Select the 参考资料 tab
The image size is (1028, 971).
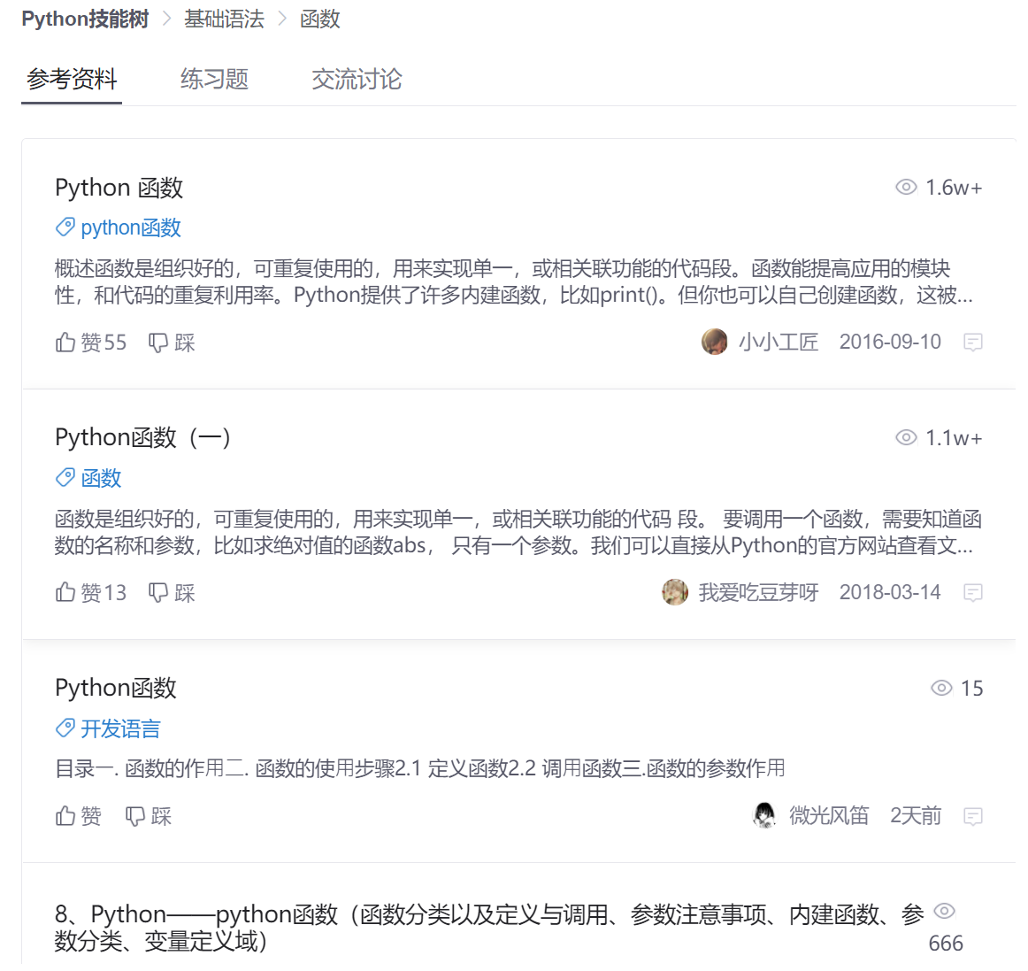pyautogui.click(x=72, y=80)
